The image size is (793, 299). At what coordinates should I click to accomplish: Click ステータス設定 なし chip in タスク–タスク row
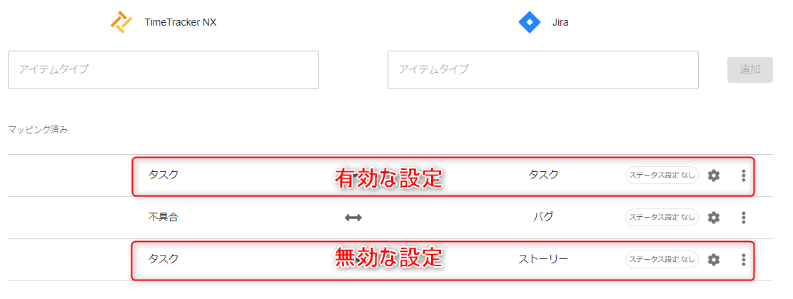tap(662, 176)
